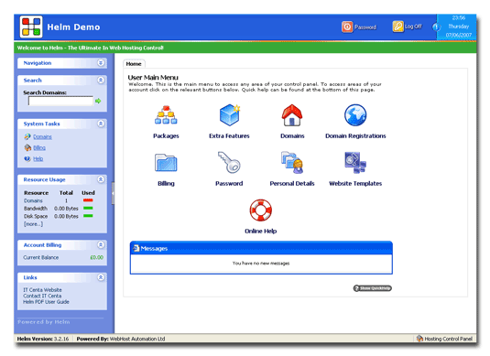Collapse the Resource Usage panel
490x356 pixels.
(101, 179)
